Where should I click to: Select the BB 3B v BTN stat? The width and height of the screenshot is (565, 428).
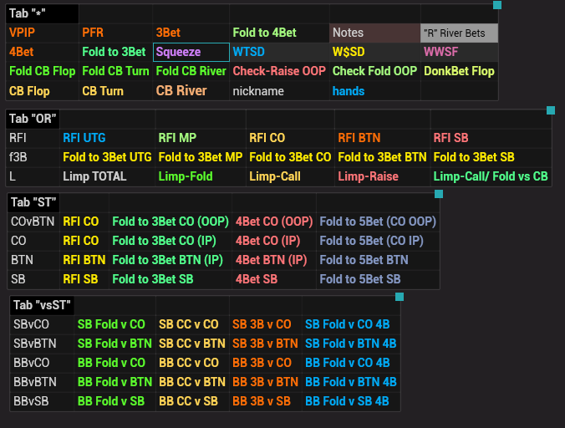coord(264,382)
